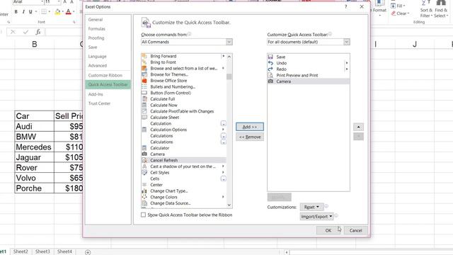Select the Change Chart Type command icon
This screenshot has height=255, width=453.
pos(144,191)
